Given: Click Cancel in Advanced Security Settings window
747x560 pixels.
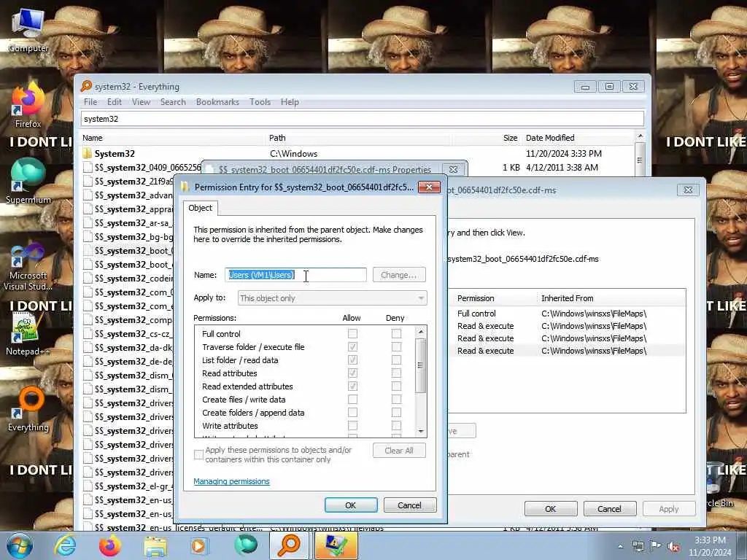Looking at the screenshot, I should (609, 508).
